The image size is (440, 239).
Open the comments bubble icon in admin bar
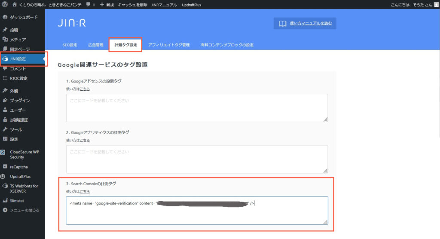point(89,4)
